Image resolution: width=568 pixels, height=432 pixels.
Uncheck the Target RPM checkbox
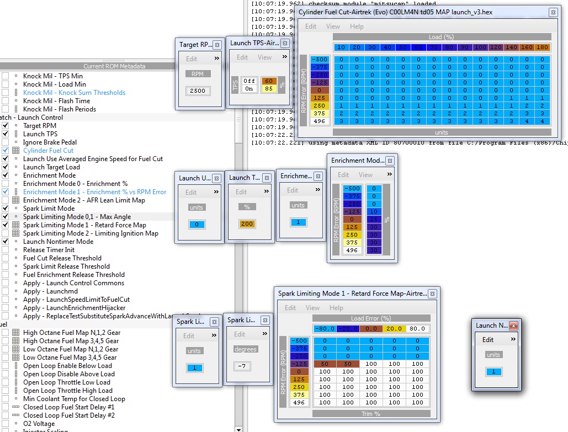[5, 126]
